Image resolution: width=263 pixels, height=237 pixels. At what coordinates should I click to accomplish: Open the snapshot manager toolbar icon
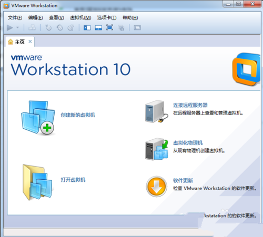click(x=71, y=28)
